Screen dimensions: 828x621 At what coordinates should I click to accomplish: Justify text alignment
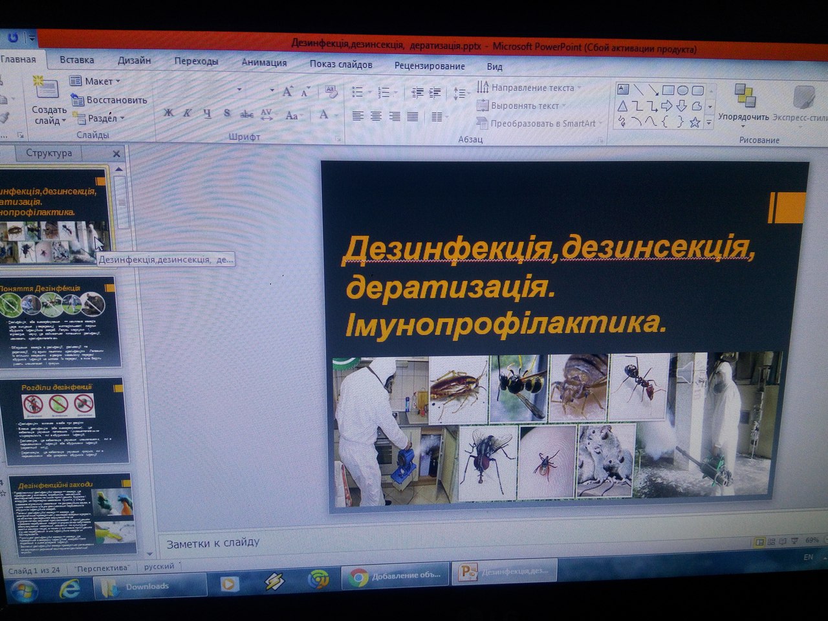(413, 117)
